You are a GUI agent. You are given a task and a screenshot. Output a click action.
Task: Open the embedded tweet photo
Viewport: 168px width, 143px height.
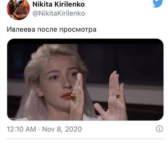[85, 80]
